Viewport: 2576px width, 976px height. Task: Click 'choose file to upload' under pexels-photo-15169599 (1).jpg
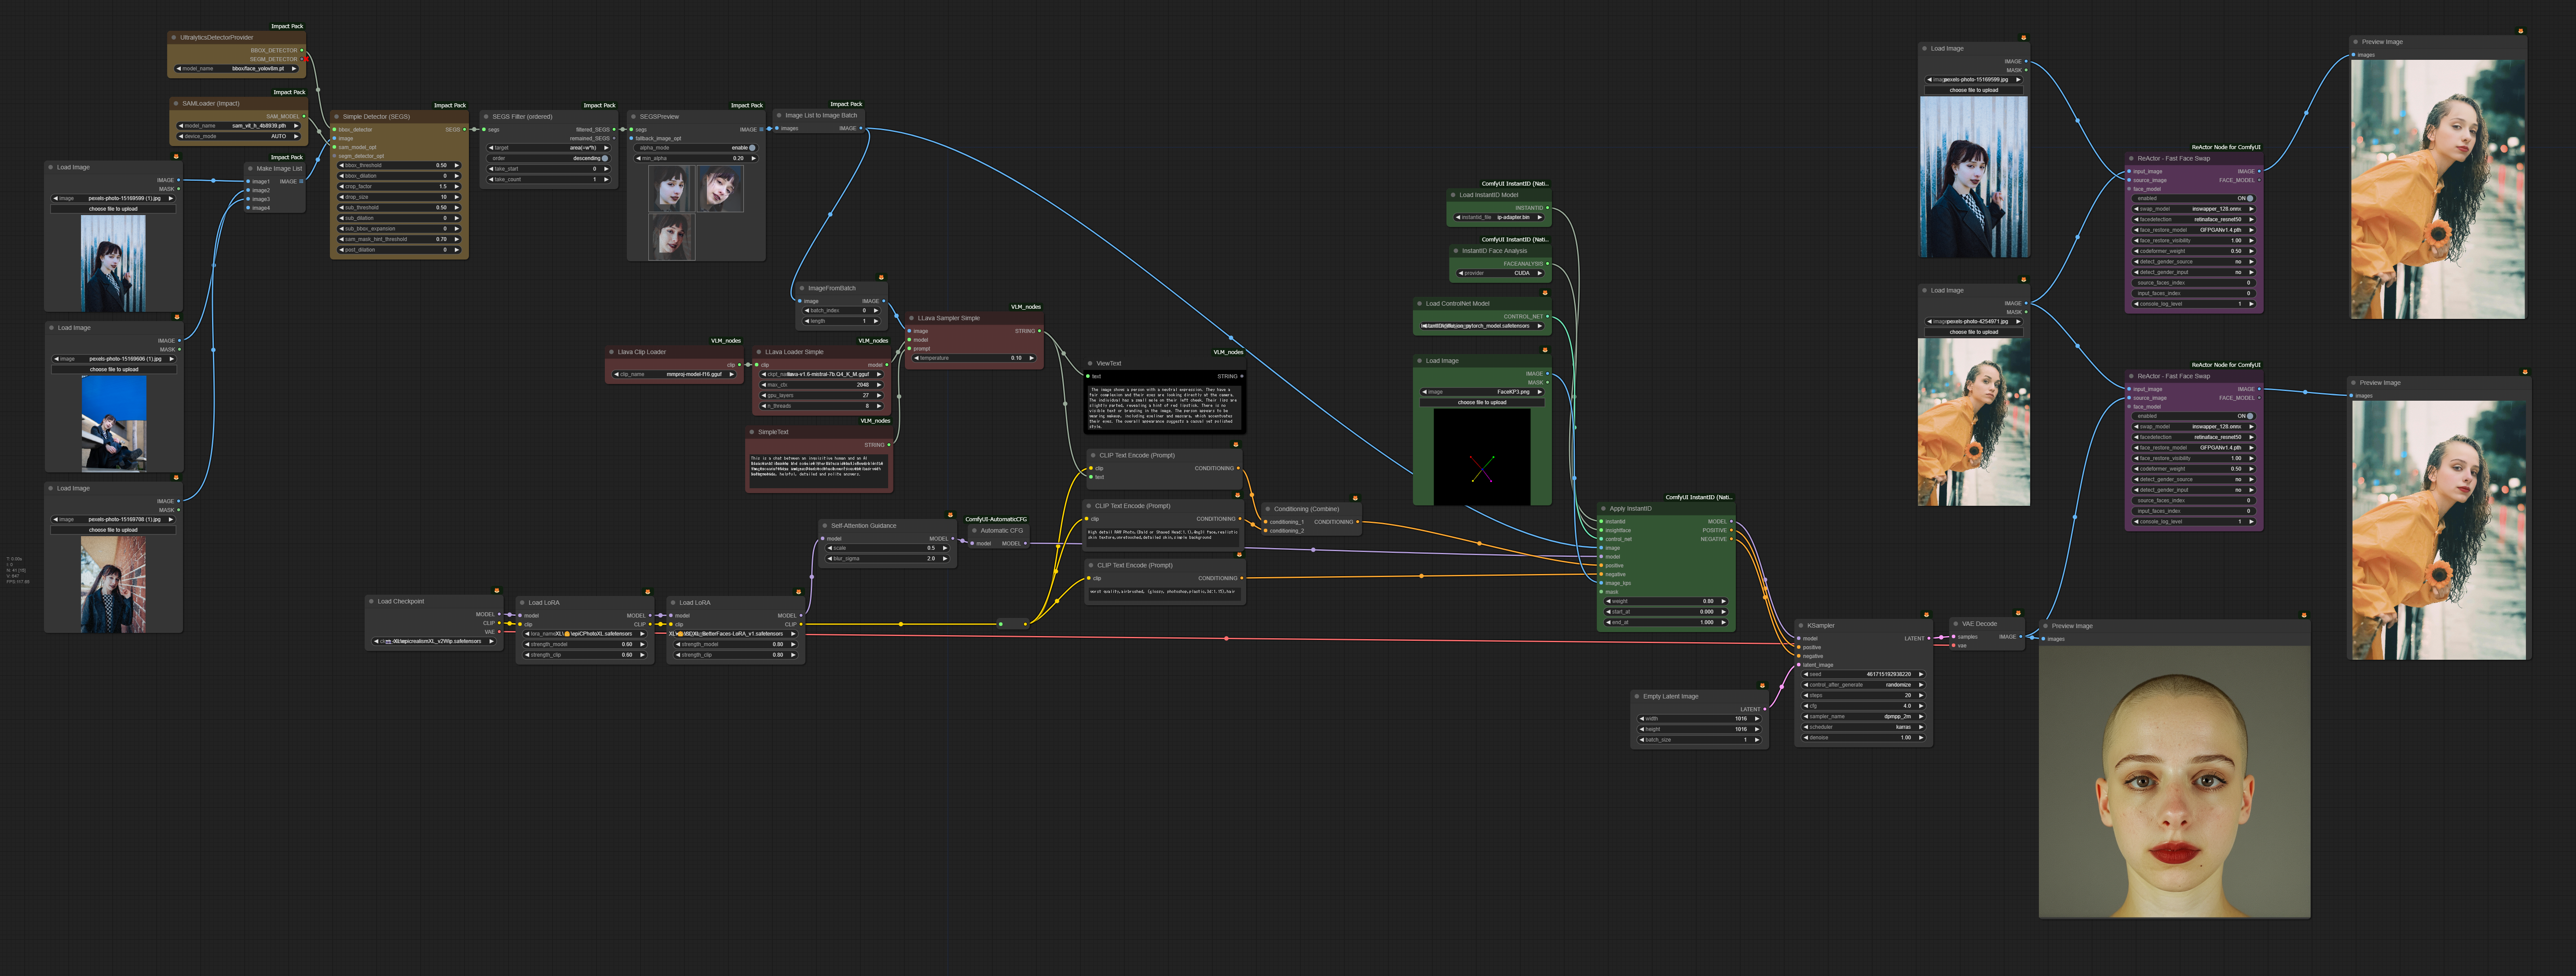tap(113, 209)
